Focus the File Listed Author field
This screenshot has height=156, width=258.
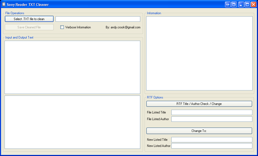click(212, 119)
